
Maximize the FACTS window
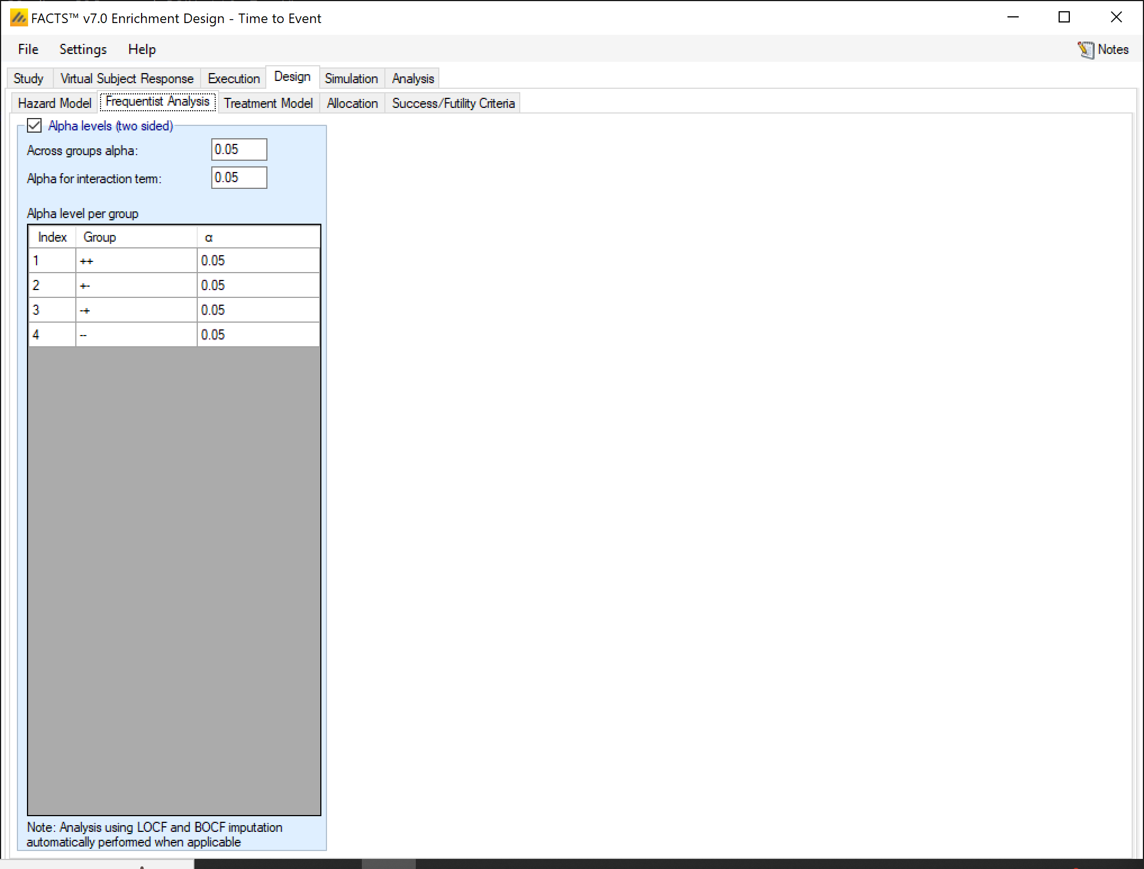pyautogui.click(x=1064, y=17)
